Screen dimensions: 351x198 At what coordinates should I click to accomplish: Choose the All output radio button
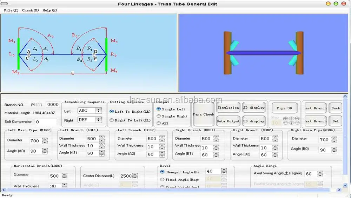point(159,123)
